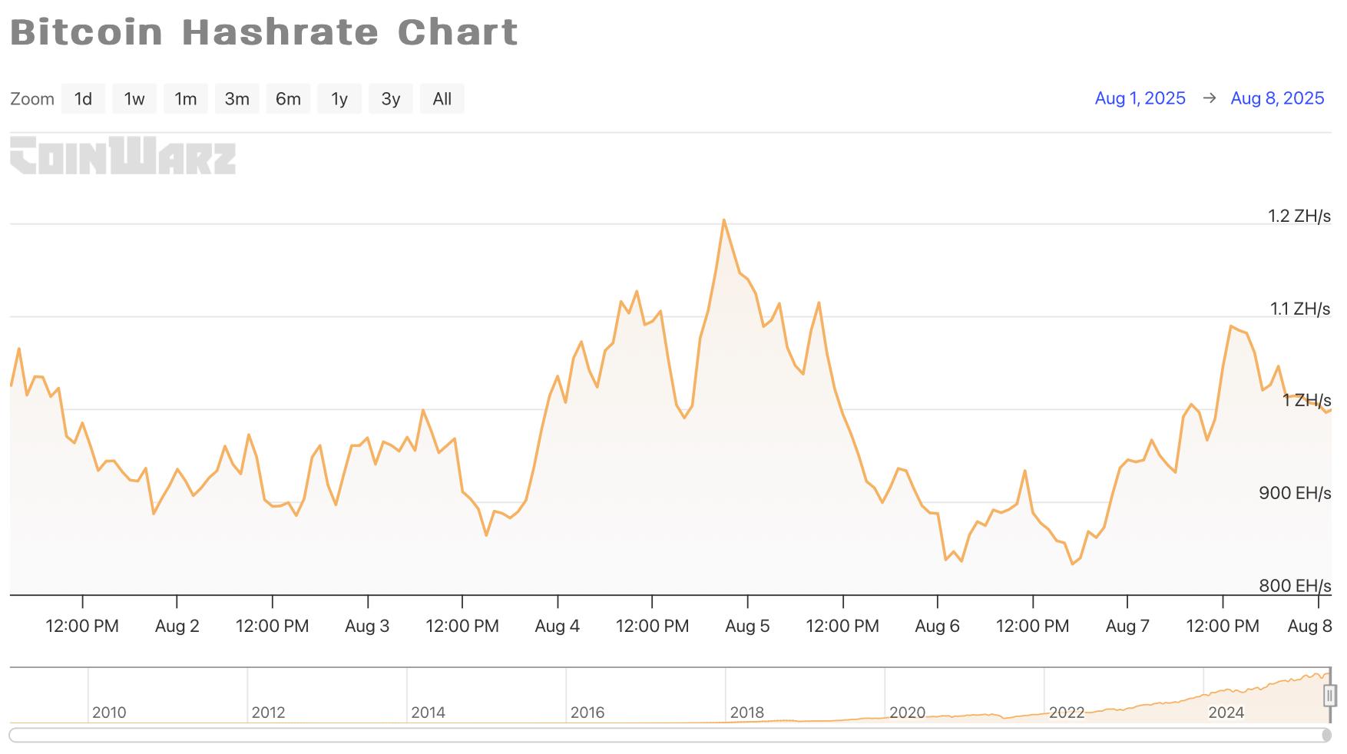
Task: Choose the 3m zoom option
Action: (x=237, y=99)
